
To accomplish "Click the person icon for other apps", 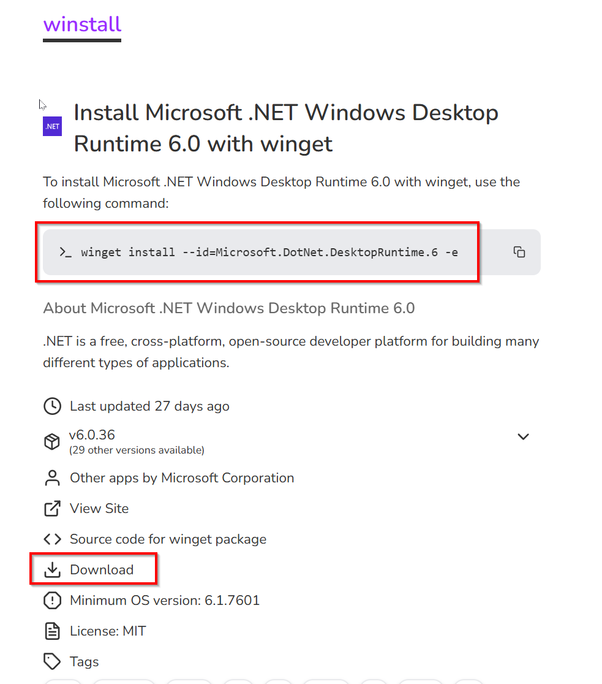I will pos(52,477).
